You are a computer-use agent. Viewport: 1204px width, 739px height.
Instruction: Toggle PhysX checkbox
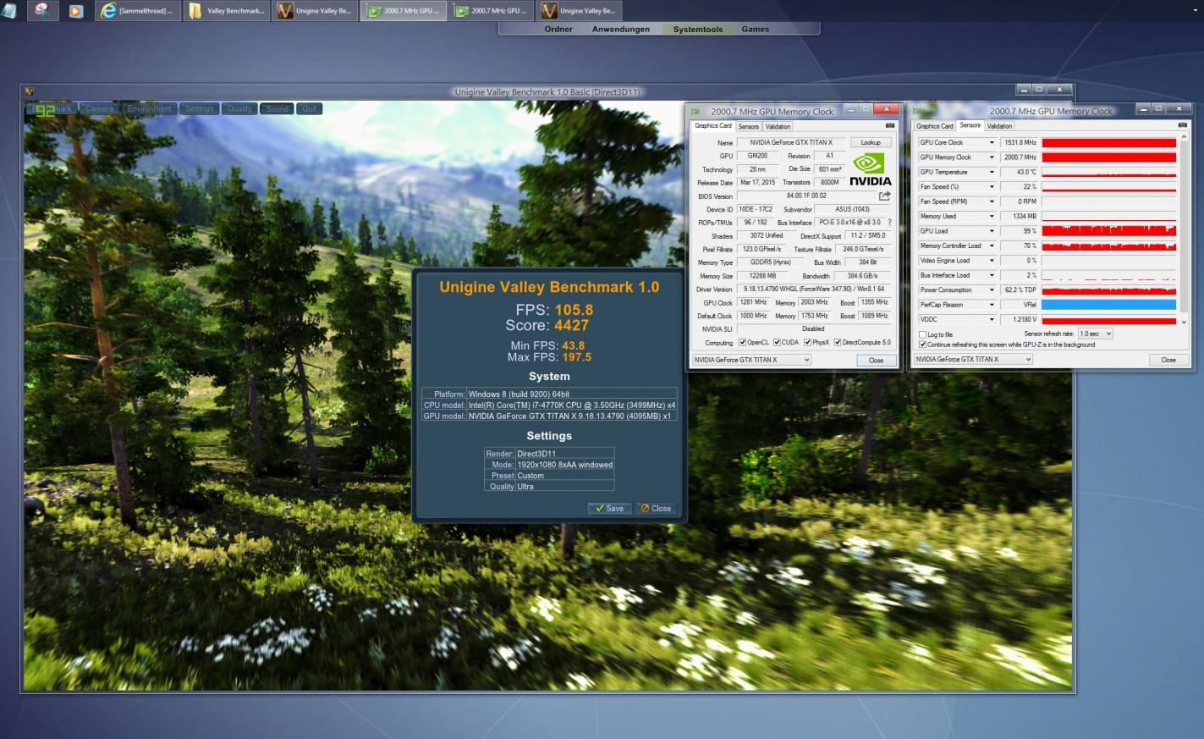(x=807, y=343)
